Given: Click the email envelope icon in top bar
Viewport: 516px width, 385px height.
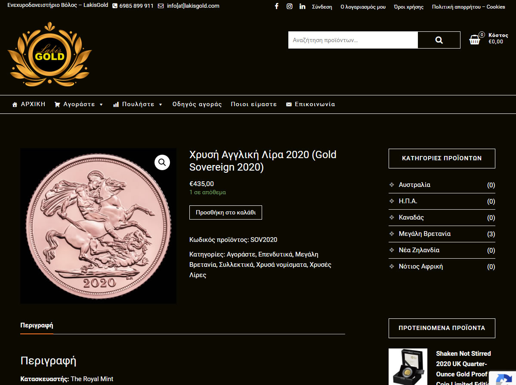Looking at the screenshot, I should tap(161, 6).
